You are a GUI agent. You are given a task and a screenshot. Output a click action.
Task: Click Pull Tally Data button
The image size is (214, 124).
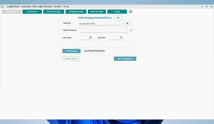click(x=71, y=51)
